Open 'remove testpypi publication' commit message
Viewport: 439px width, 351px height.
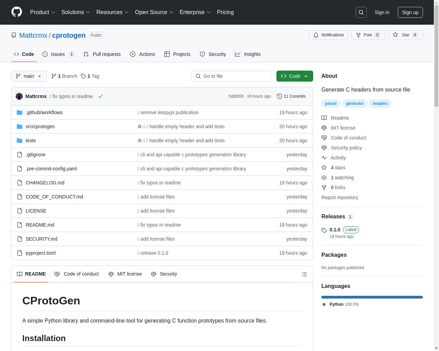click(x=168, y=112)
